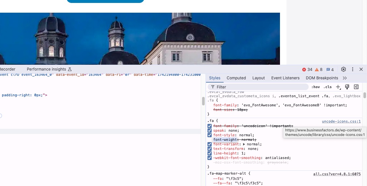Click the -moz-osx-font-smoothing declaration
The width and height of the screenshot is (367, 186).
pos(251,163)
